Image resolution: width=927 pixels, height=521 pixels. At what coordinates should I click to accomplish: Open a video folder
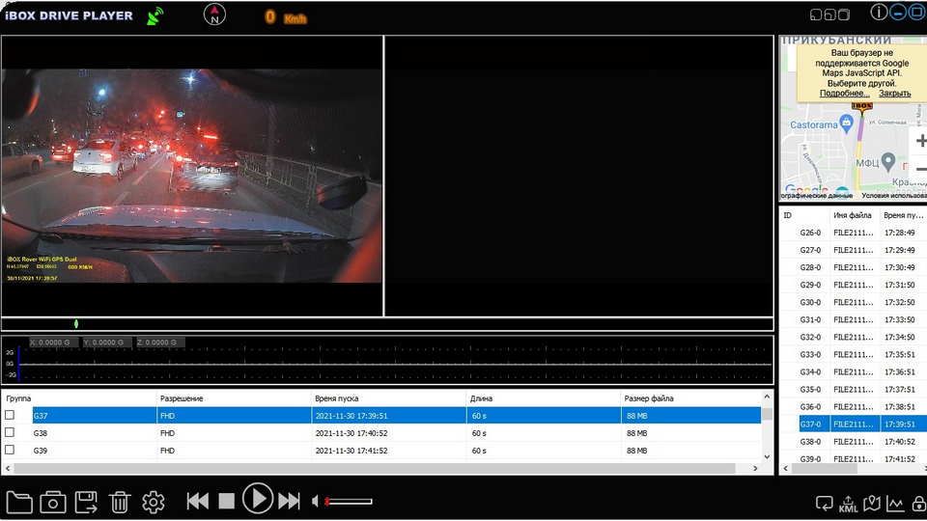[19, 502]
